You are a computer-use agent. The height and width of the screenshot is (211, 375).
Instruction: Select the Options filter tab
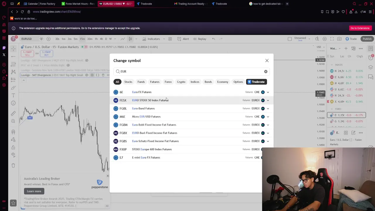238,82
